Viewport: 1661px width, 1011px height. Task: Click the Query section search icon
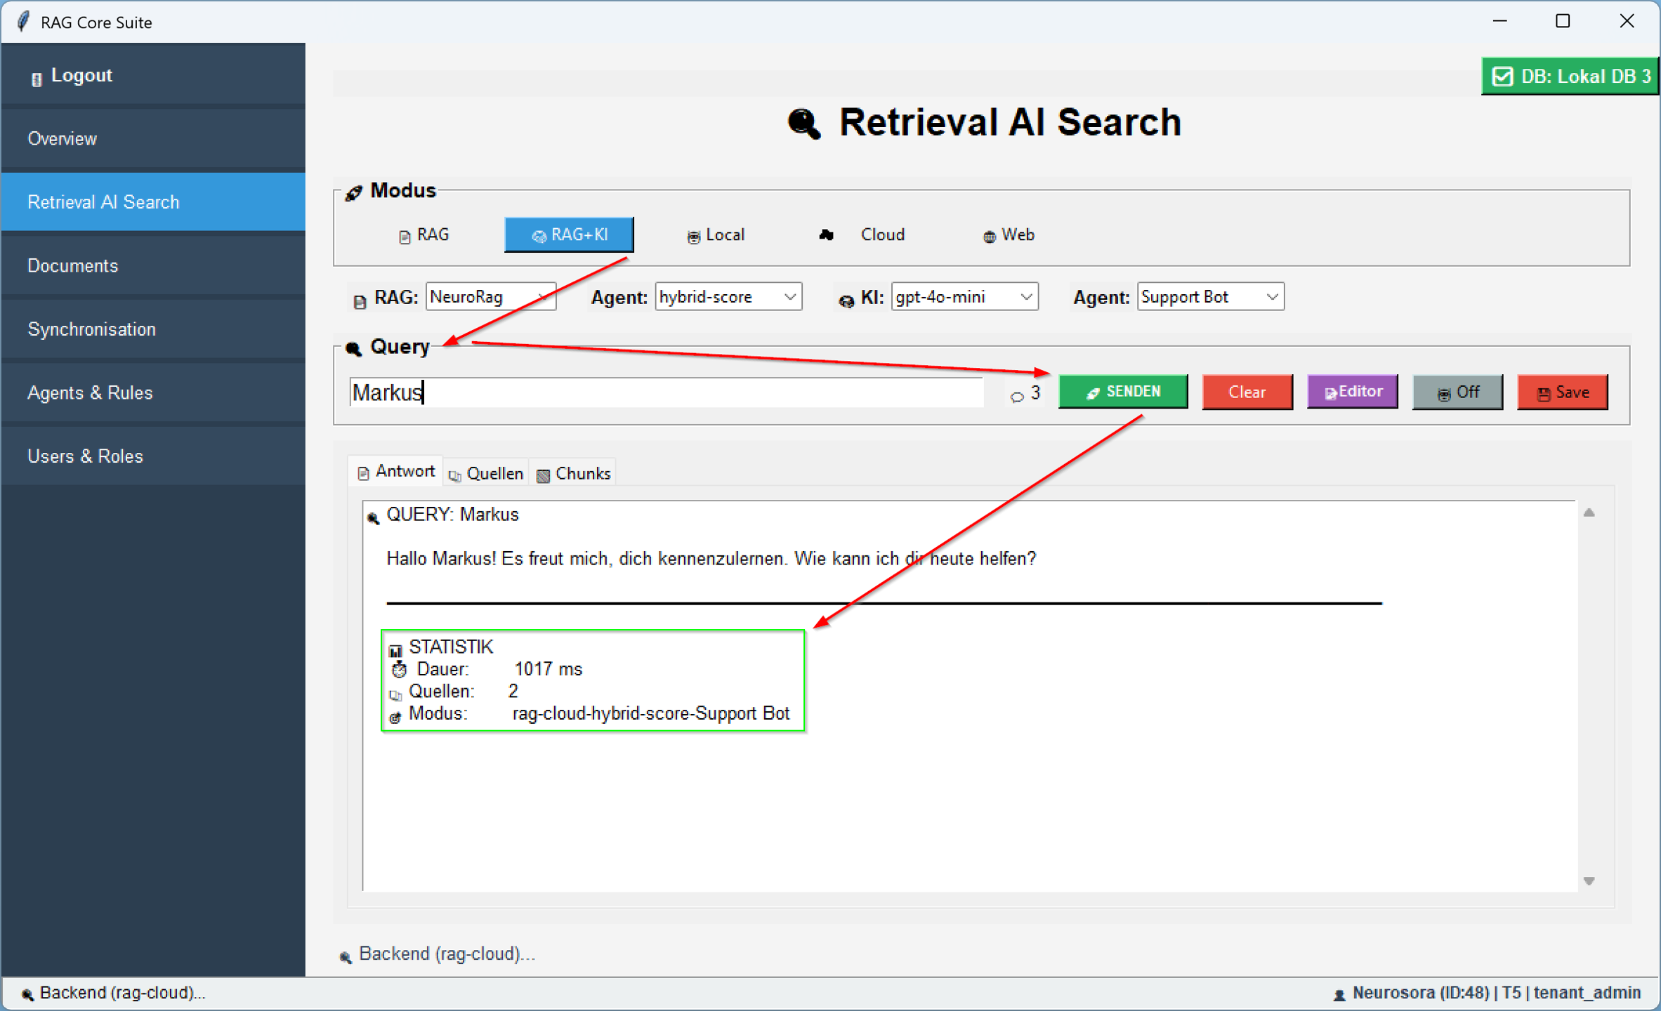coord(353,348)
